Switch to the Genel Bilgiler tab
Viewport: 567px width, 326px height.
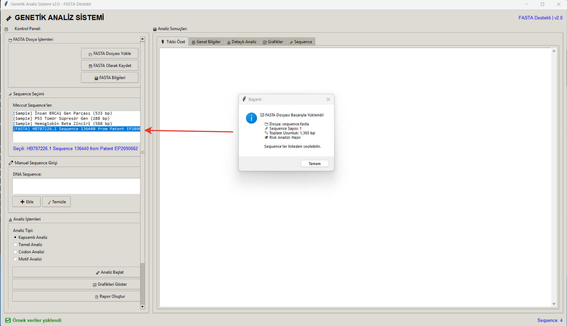point(206,42)
